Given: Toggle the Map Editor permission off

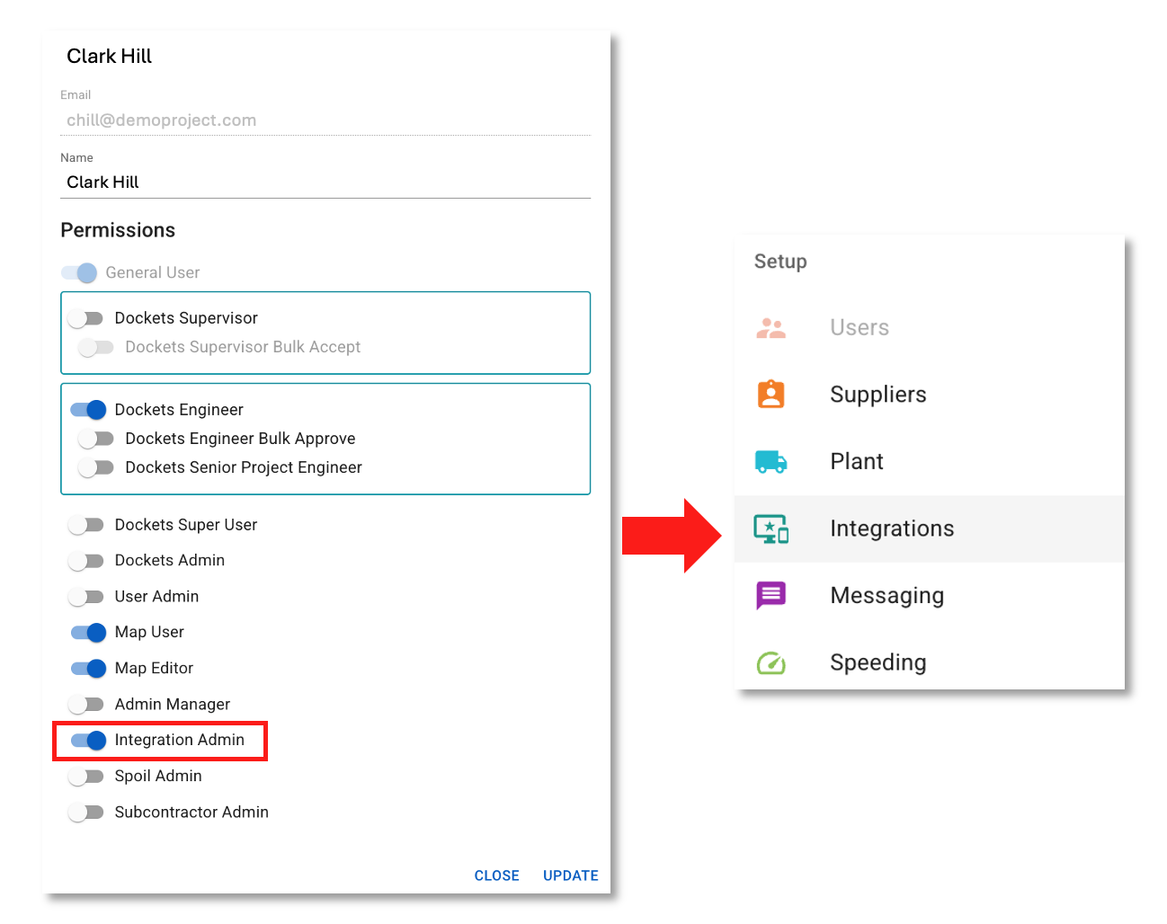Looking at the screenshot, I should pos(88,669).
